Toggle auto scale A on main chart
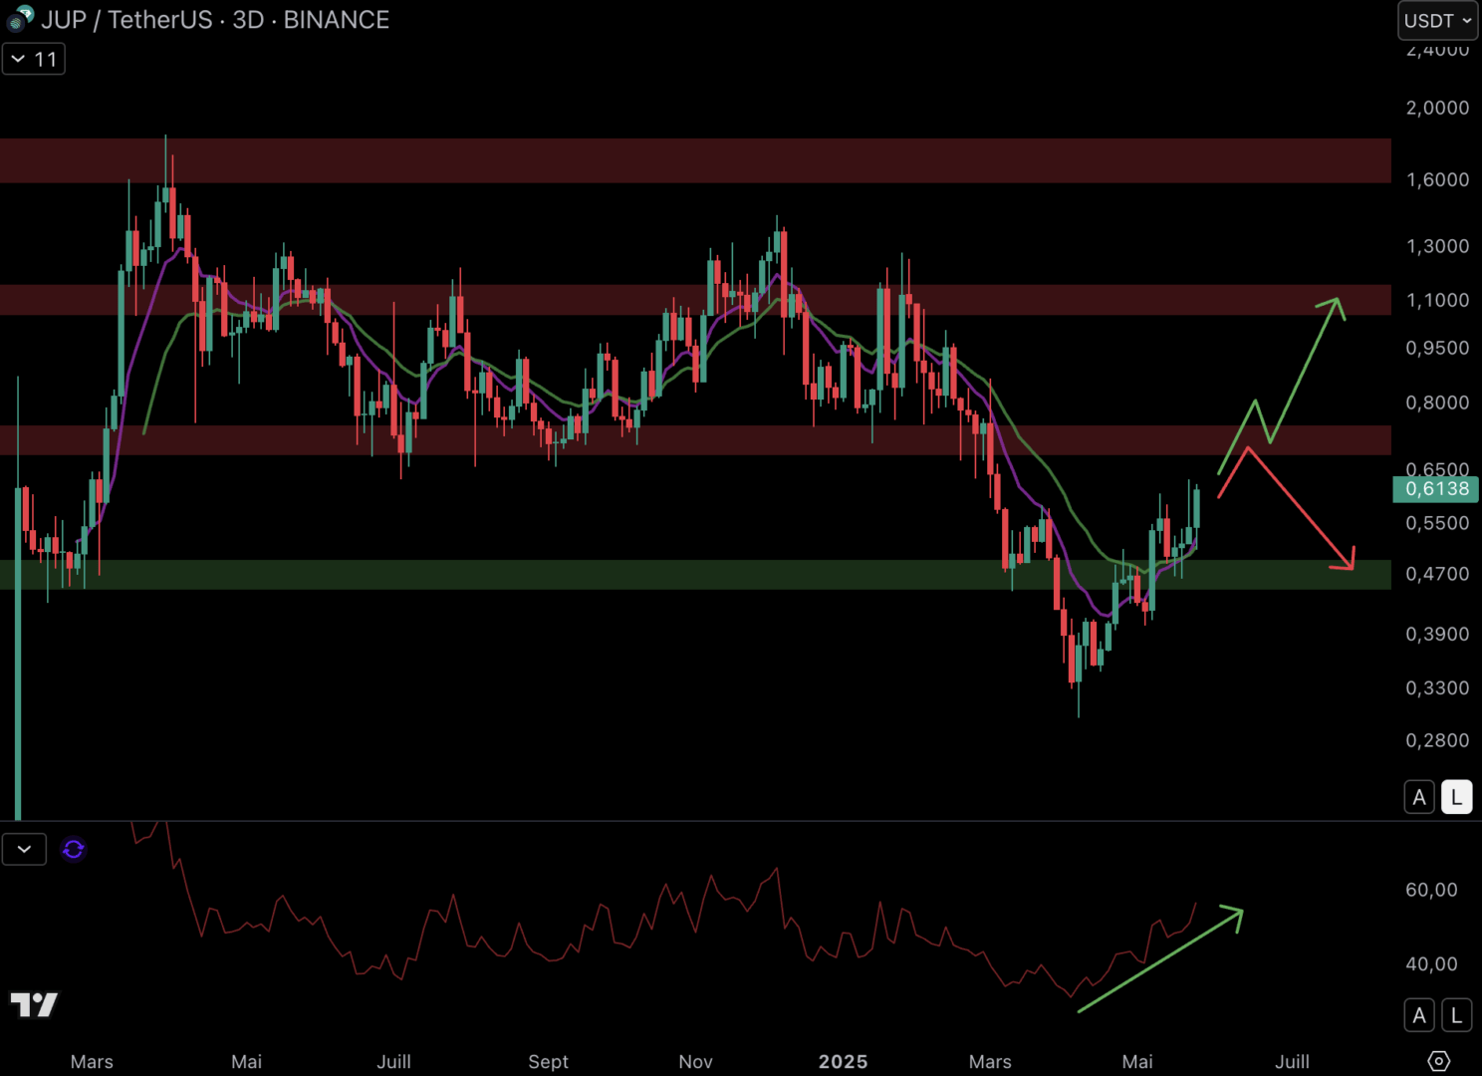This screenshot has height=1076, width=1482. coord(1419,797)
